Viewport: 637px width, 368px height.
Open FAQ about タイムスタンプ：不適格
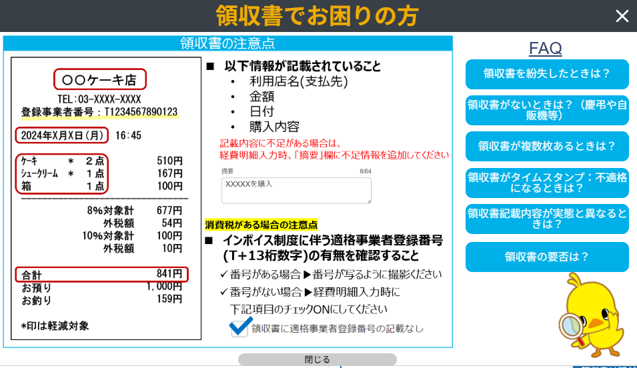coord(547,183)
